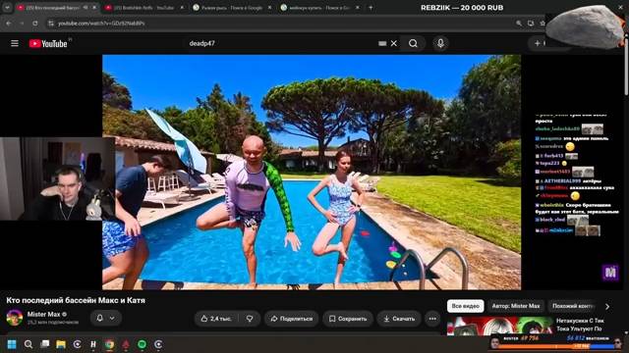
Task: Click the YouTube video player
Action: (312, 173)
